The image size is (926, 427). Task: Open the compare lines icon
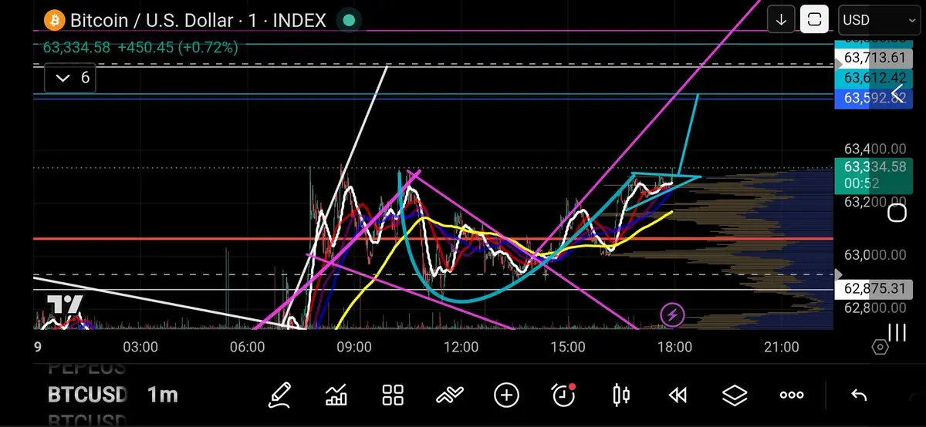coord(449,395)
